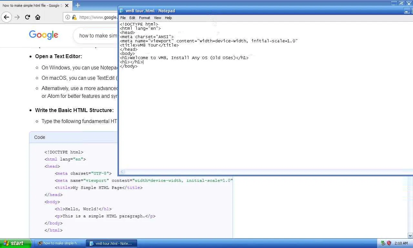Open Notepad View menu
This screenshot has height=248, width=413.
click(157, 18)
